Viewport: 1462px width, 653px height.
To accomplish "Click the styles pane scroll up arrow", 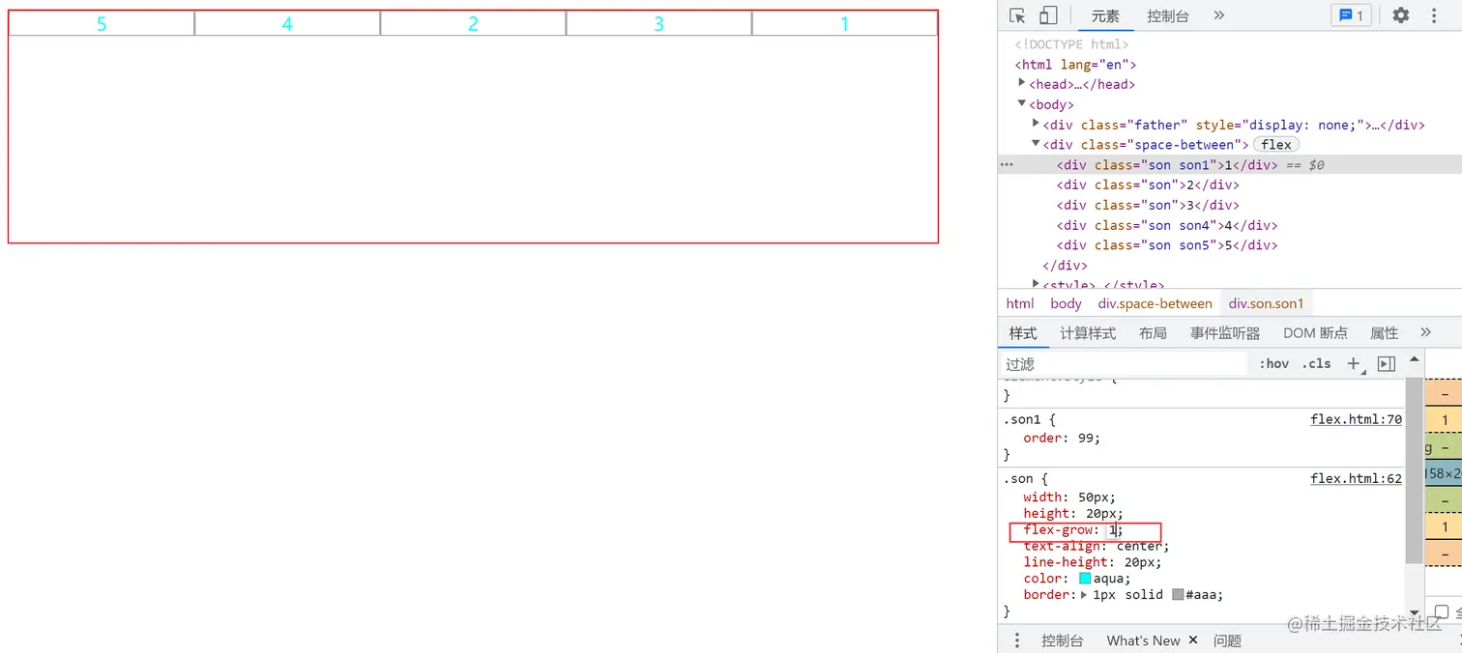I will 1415,359.
